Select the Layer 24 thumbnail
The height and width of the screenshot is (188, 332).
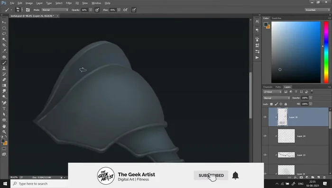click(286, 136)
